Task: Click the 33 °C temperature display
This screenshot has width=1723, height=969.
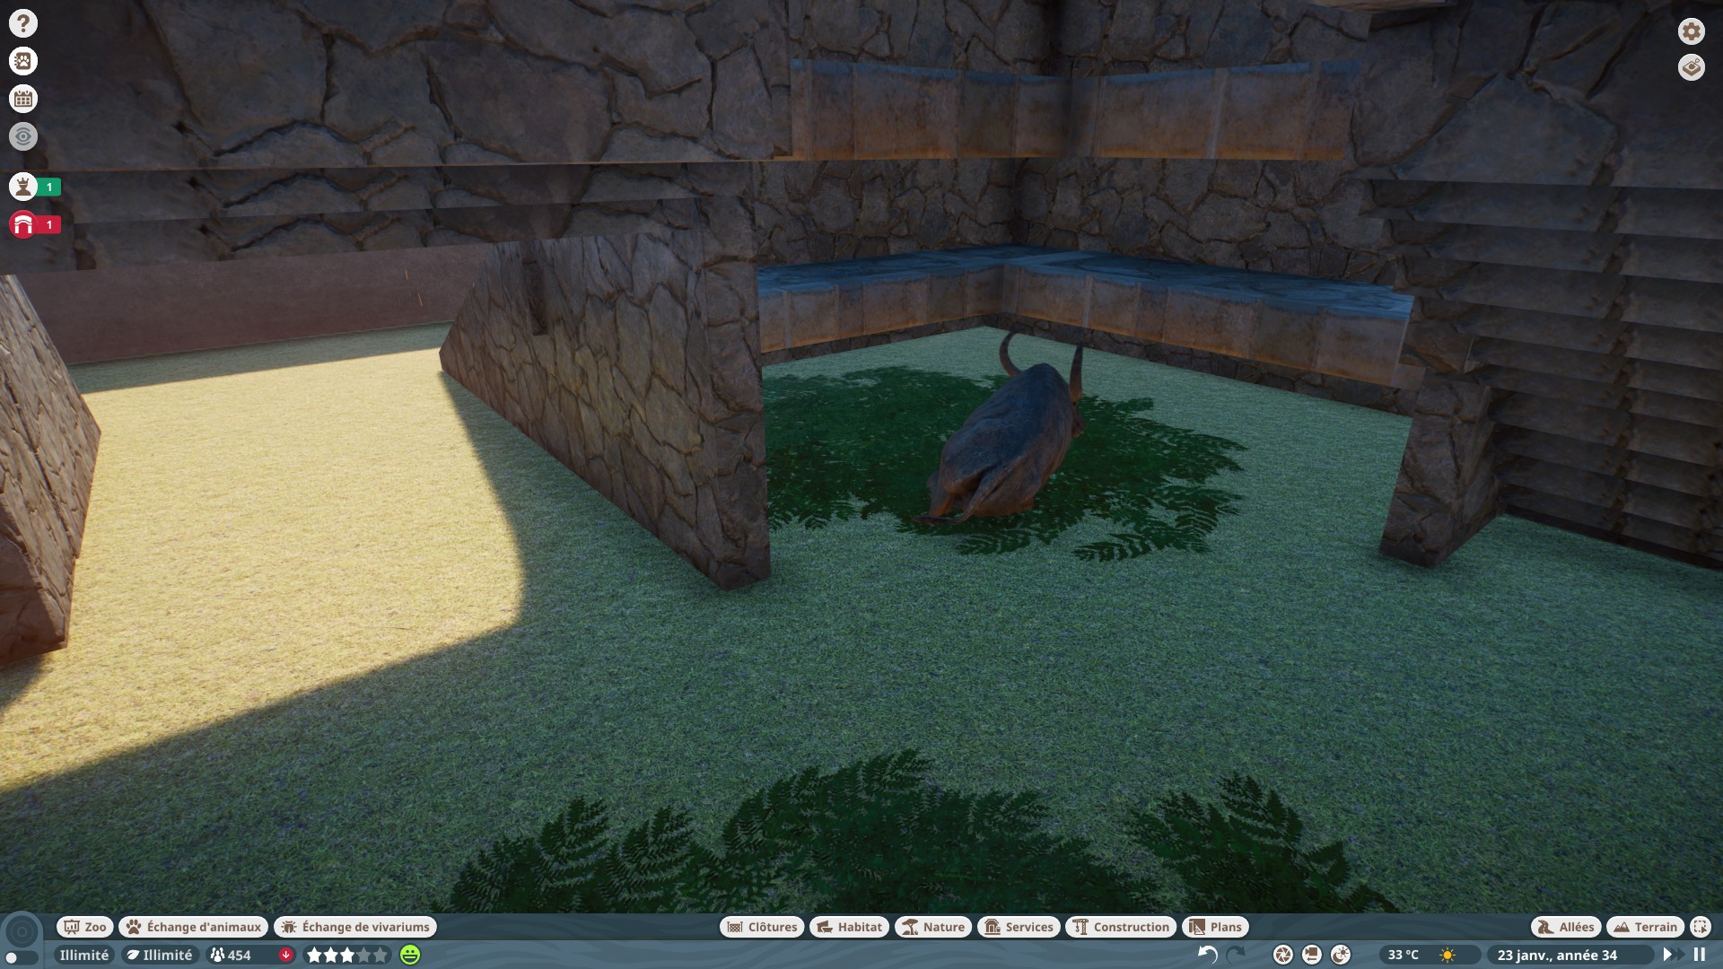Action: (1404, 955)
